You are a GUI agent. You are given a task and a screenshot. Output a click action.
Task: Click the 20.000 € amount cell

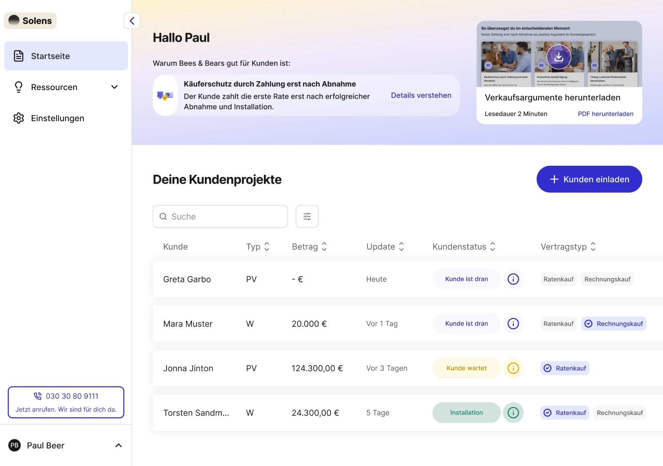click(309, 324)
